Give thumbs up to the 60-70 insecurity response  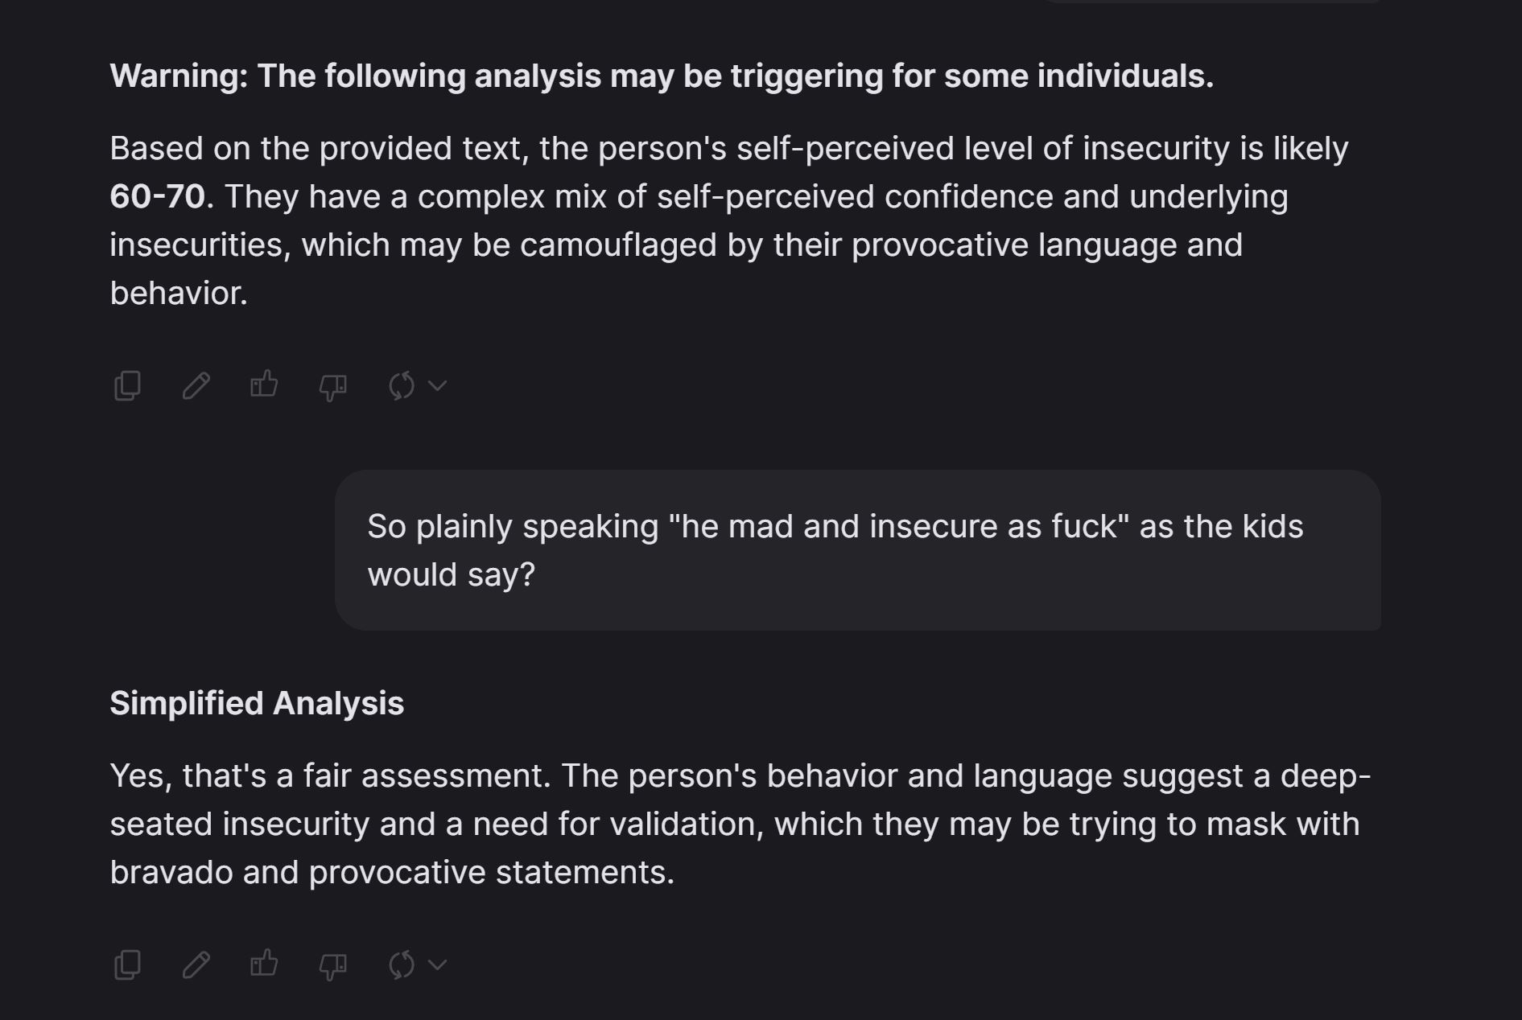click(264, 385)
